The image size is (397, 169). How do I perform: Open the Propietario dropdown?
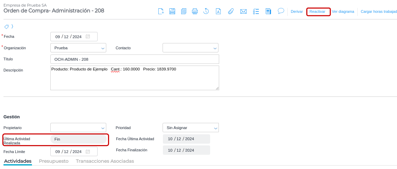coord(103,128)
